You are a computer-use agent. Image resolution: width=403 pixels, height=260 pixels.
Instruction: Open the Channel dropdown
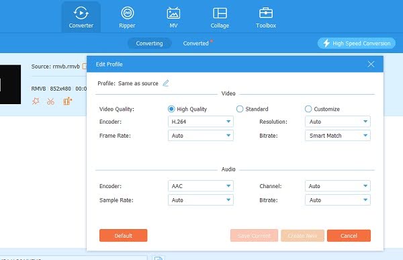(x=338, y=186)
